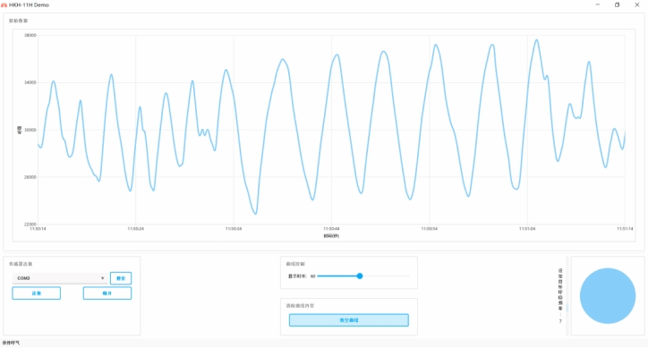
Task: Click the lowest waveform trough after 11:50:34
Action: [x=255, y=213]
